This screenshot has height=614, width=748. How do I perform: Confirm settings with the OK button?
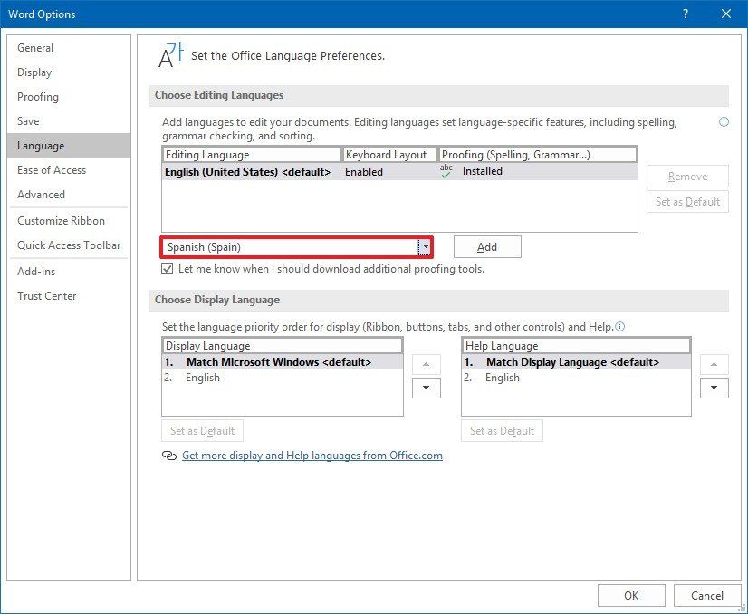[631, 595]
